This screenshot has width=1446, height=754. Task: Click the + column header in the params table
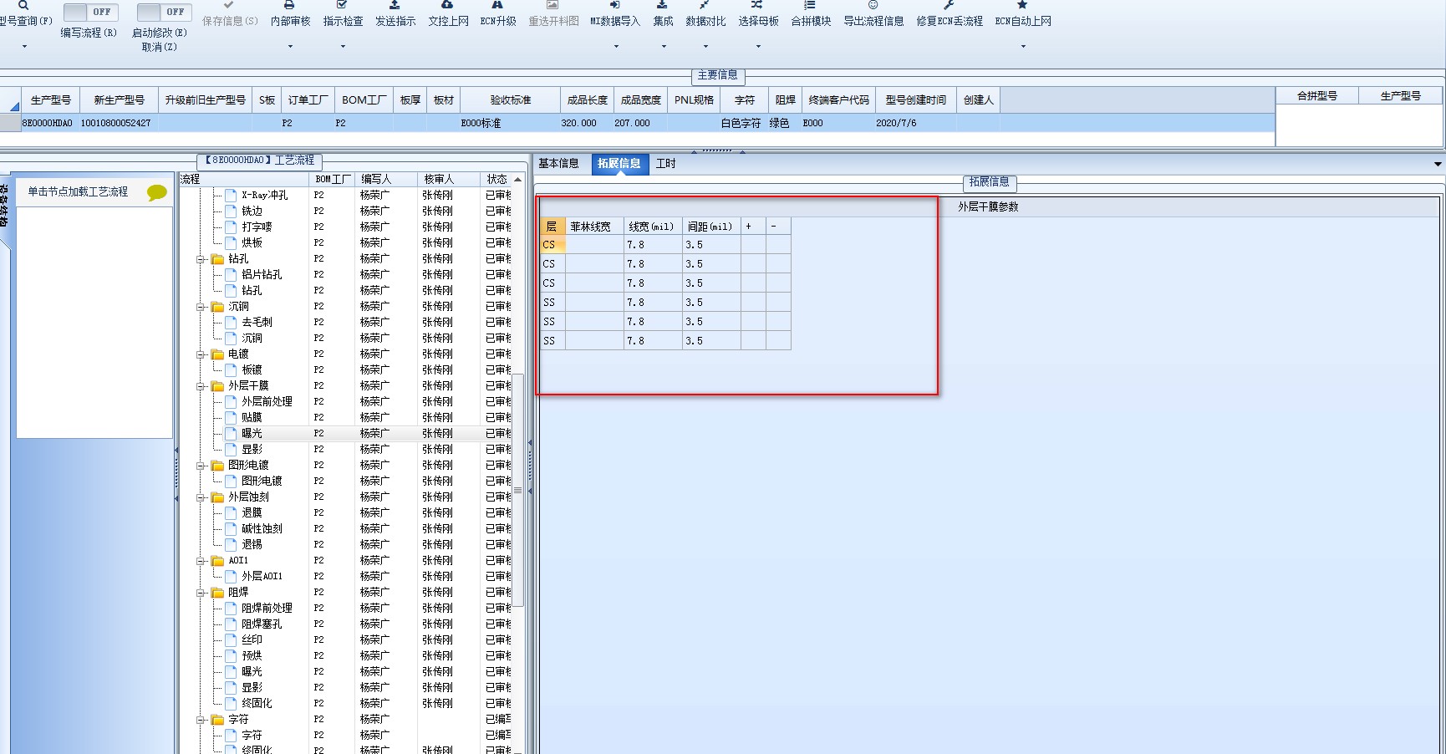[x=753, y=227]
